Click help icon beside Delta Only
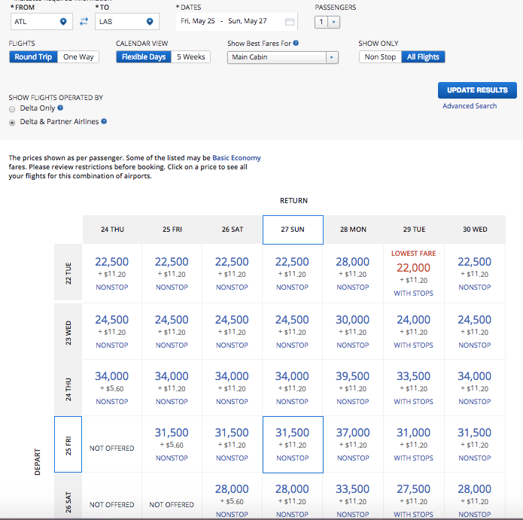The height and width of the screenshot is (520, 523). tap(60, 108)
